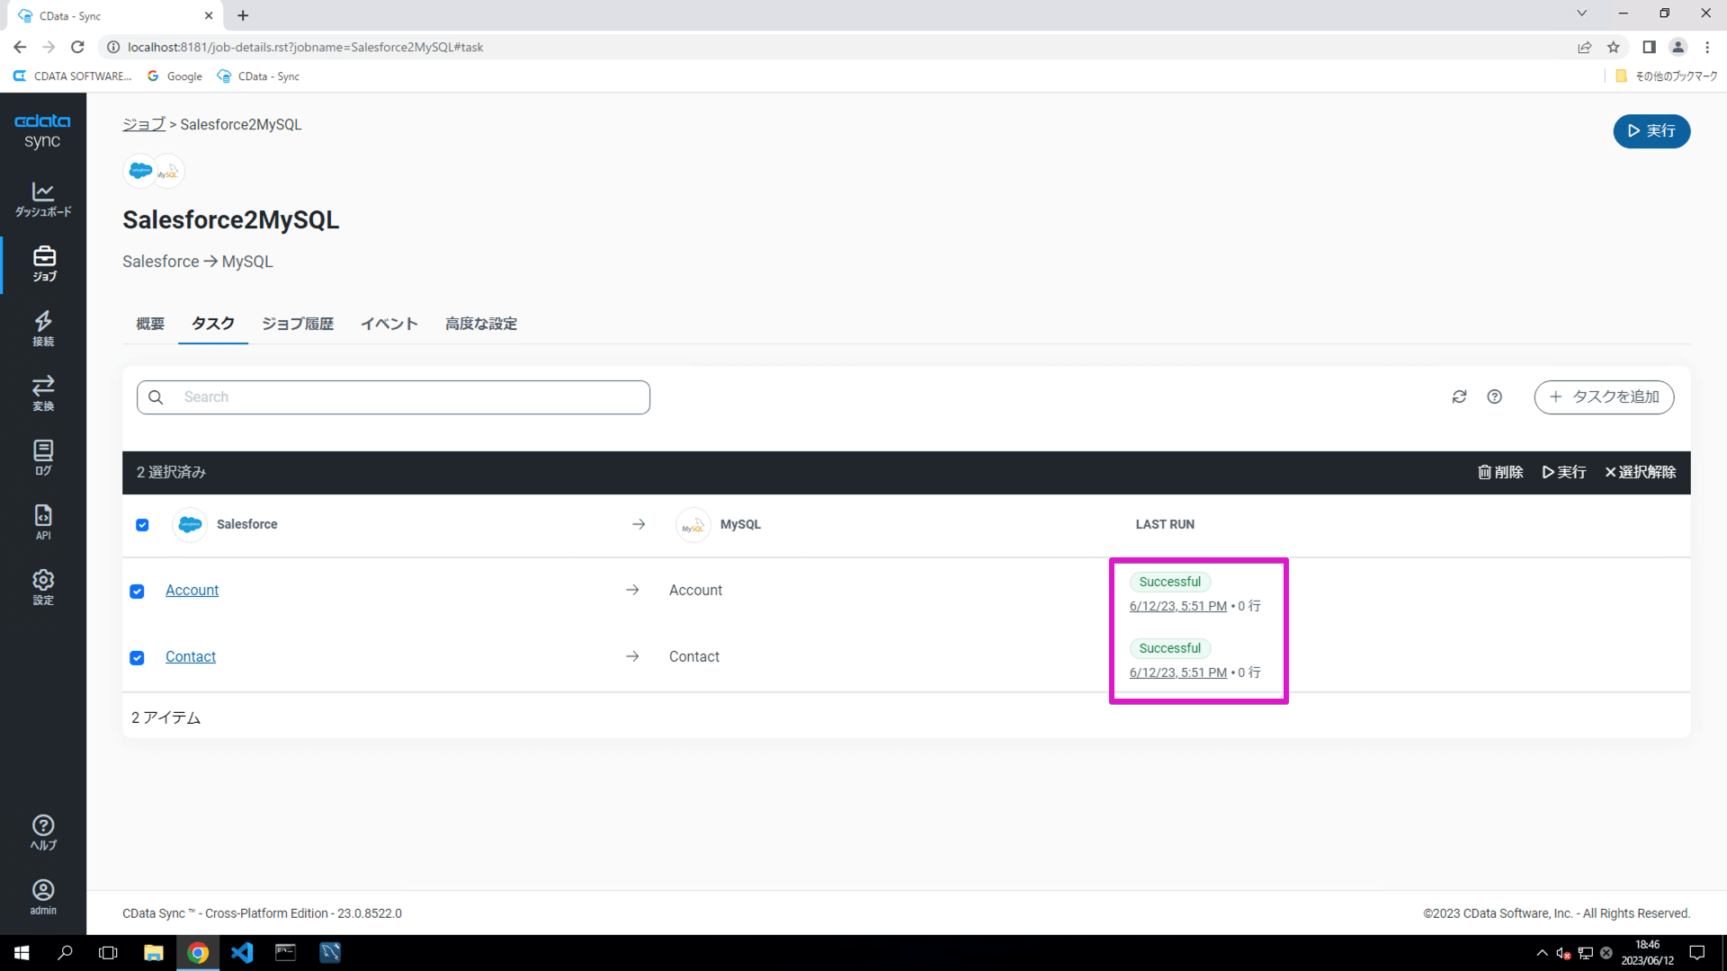The width and height of the screenshot is (1727, 971).
Task: Open the Log (ログ) sidebar icon
Action: click(x=43, y=458)
